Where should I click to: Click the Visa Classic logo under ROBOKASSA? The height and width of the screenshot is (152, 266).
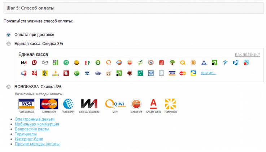click(x=26, y=104)
